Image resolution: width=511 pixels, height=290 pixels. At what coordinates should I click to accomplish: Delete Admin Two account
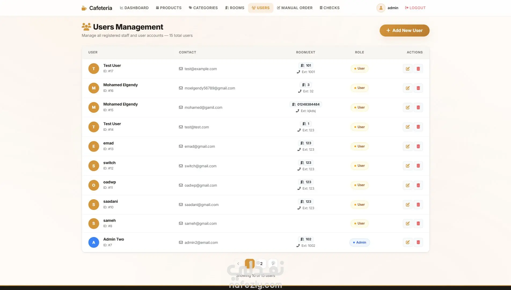coord(418,242)
